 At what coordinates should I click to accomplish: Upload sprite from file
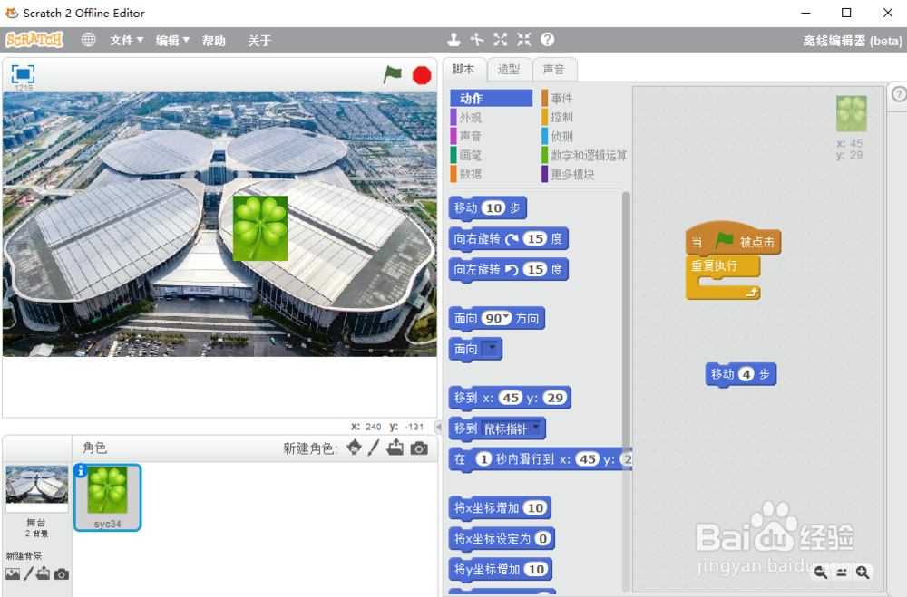click(395, 448)
